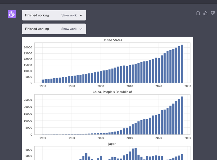217x160 pixels.
Task: Click the 5000 label on Japan chart
Action: (x=29, y=156)
